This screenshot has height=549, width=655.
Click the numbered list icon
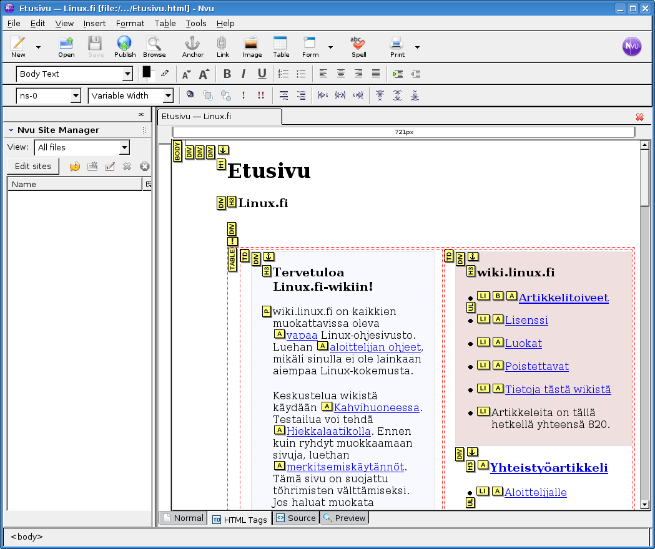click(283, 74)
